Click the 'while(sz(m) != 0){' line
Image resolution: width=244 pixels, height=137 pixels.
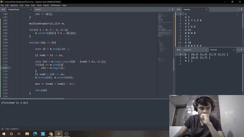point(42,43)
